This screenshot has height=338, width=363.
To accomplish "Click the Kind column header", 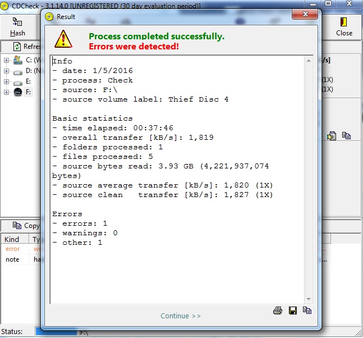I will coord(12,239).
